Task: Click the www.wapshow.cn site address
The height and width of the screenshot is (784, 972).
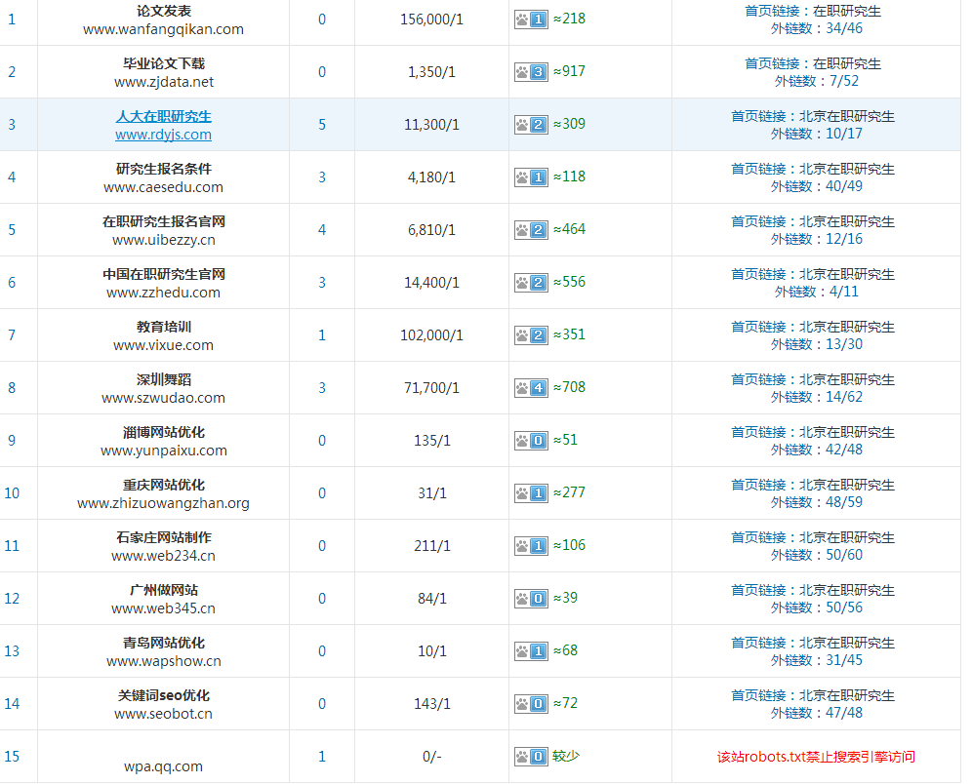Action: coord(163,661)
